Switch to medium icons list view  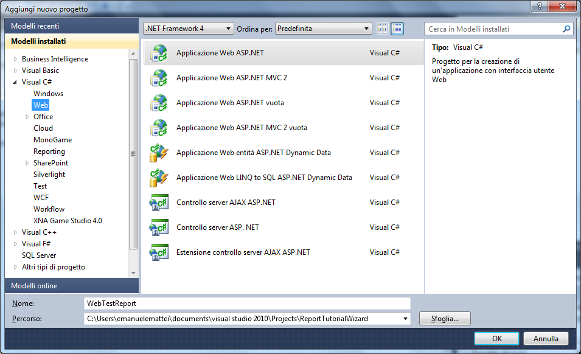point(397,29)
